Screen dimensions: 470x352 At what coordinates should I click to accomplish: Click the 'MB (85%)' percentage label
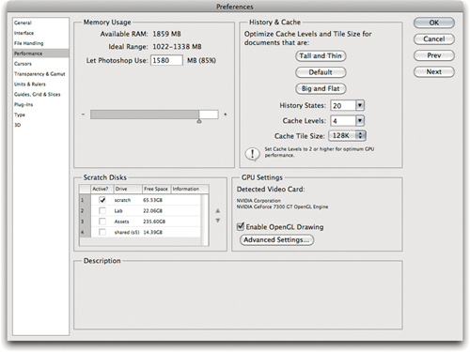(x=201, y=60)
